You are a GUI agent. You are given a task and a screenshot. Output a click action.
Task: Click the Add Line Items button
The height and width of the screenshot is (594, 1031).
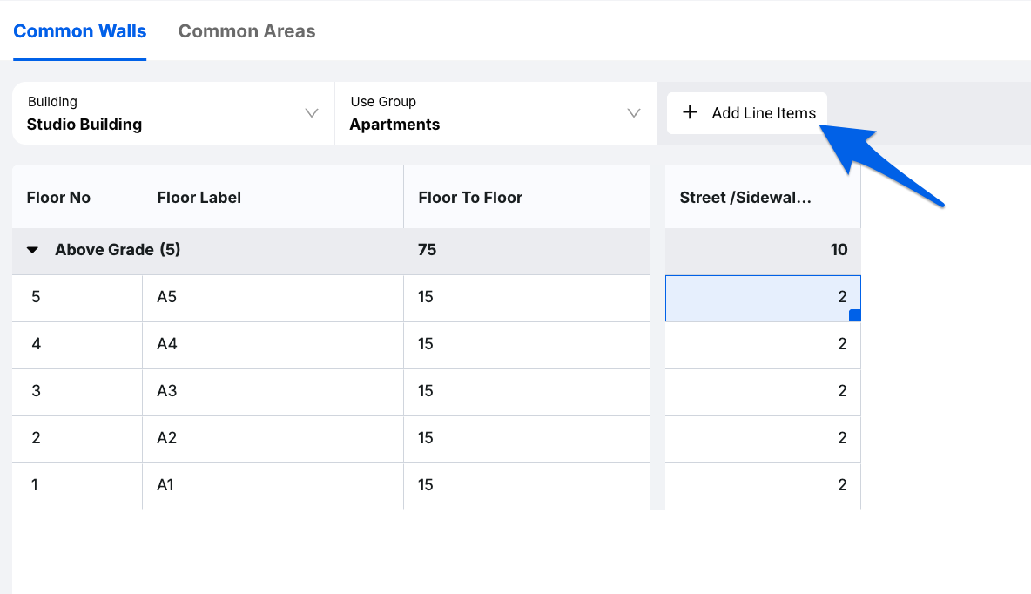747,113
